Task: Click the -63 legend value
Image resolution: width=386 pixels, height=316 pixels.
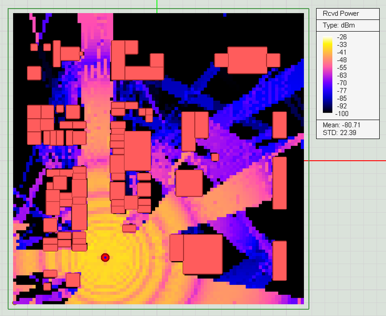Action: point(342,75)
